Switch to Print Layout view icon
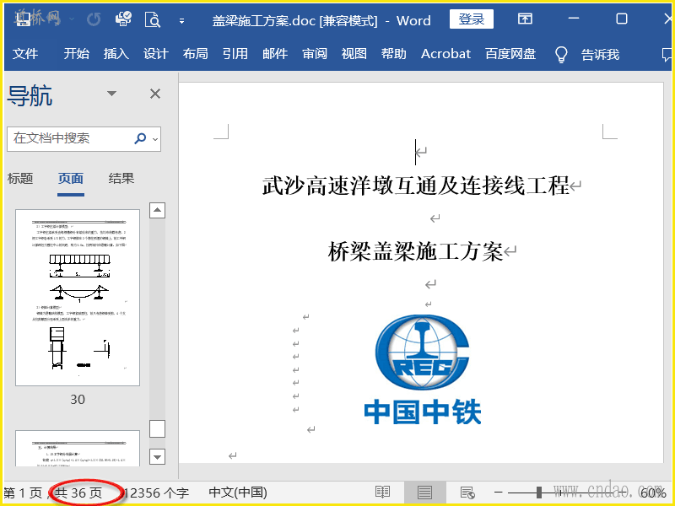Viewport: 675px width, 506px height. (424, 493)
